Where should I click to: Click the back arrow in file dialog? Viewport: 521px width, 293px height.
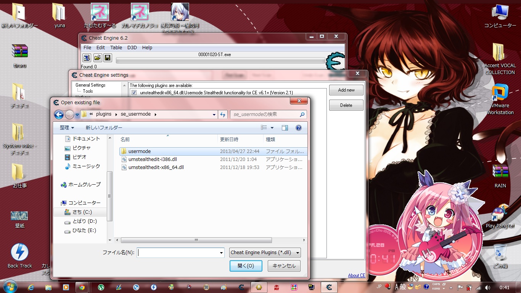click(x=59, y=114)
